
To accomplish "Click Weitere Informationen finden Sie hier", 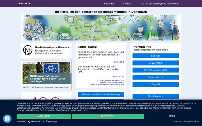I will click(x=107, y=85).
